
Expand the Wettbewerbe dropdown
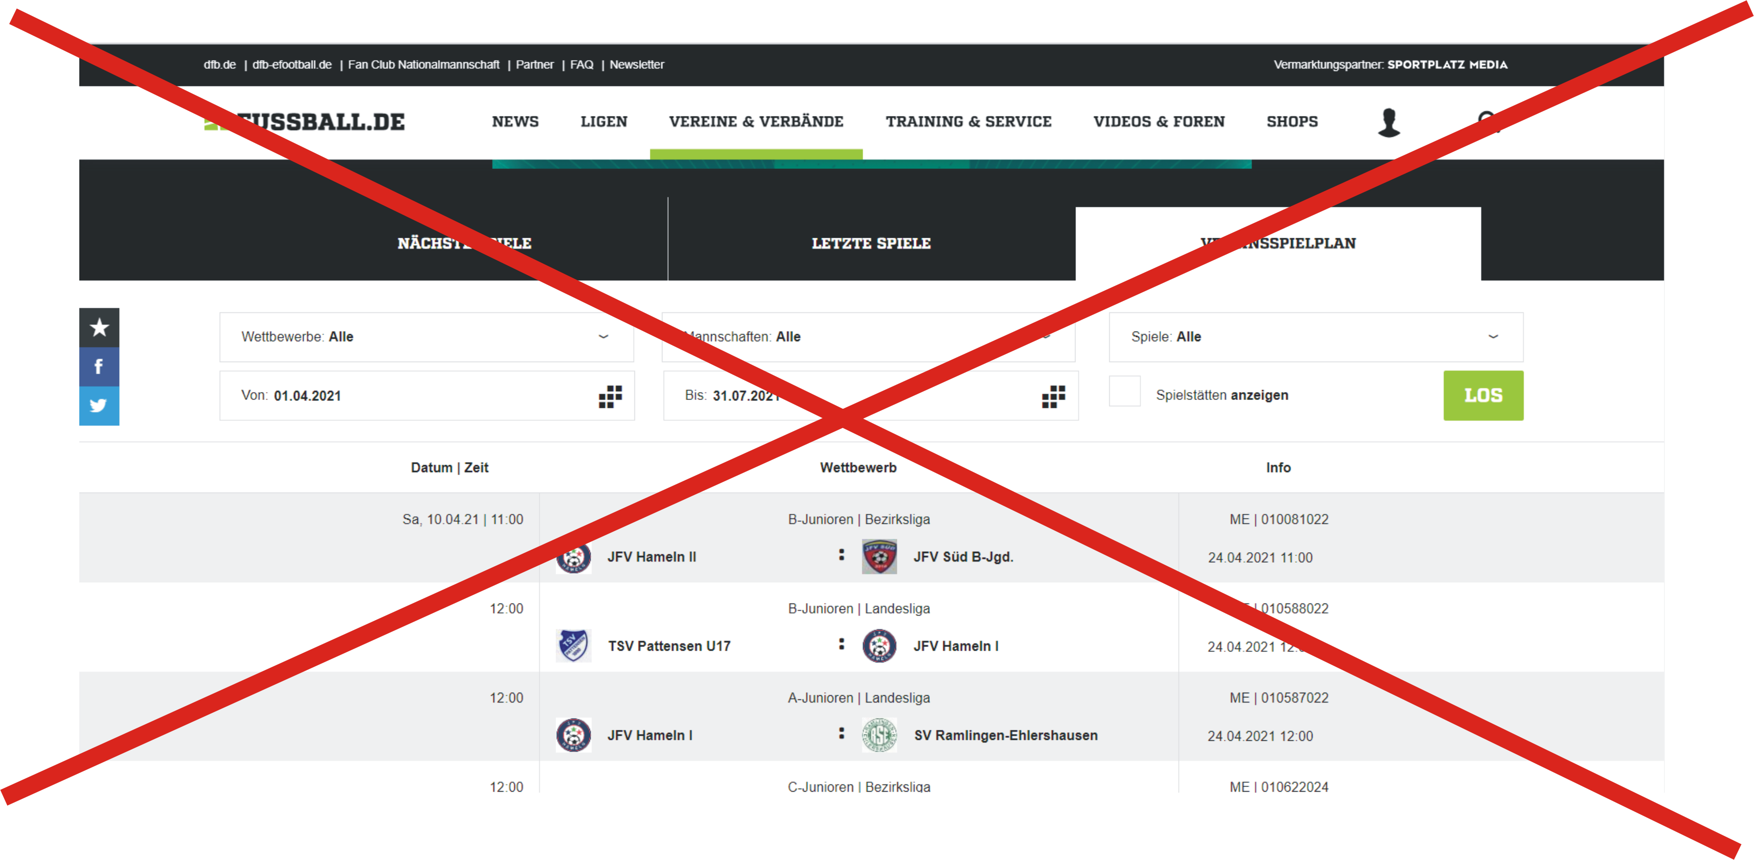coord(426,337)
